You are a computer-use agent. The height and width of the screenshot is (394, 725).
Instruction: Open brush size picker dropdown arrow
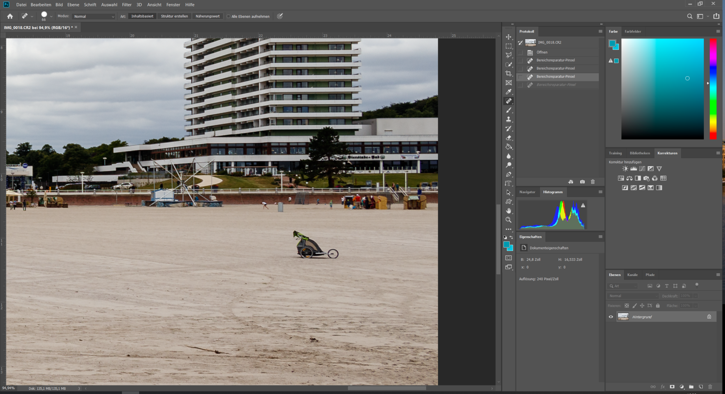[x=51, y=16]
